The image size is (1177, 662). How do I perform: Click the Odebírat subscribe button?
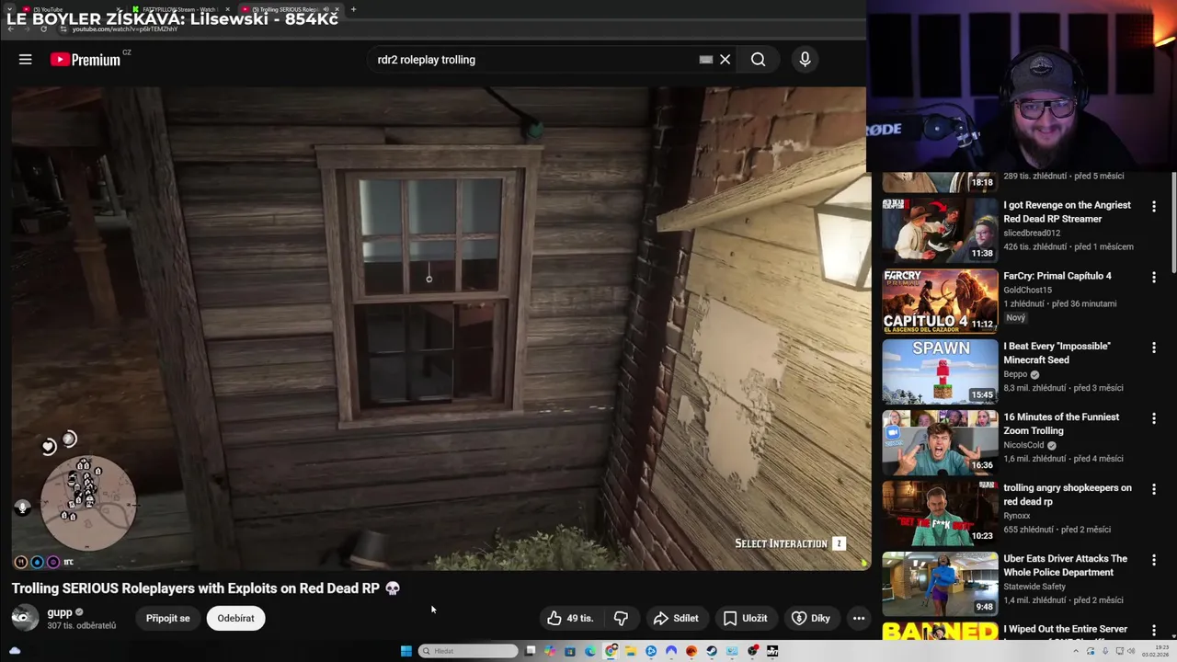pyautogui.click(x=235, y=618)
